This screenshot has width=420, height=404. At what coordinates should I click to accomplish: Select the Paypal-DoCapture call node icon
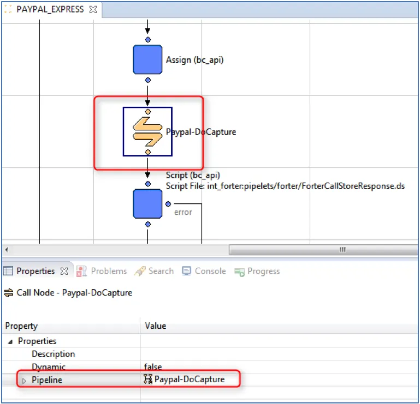147,131
